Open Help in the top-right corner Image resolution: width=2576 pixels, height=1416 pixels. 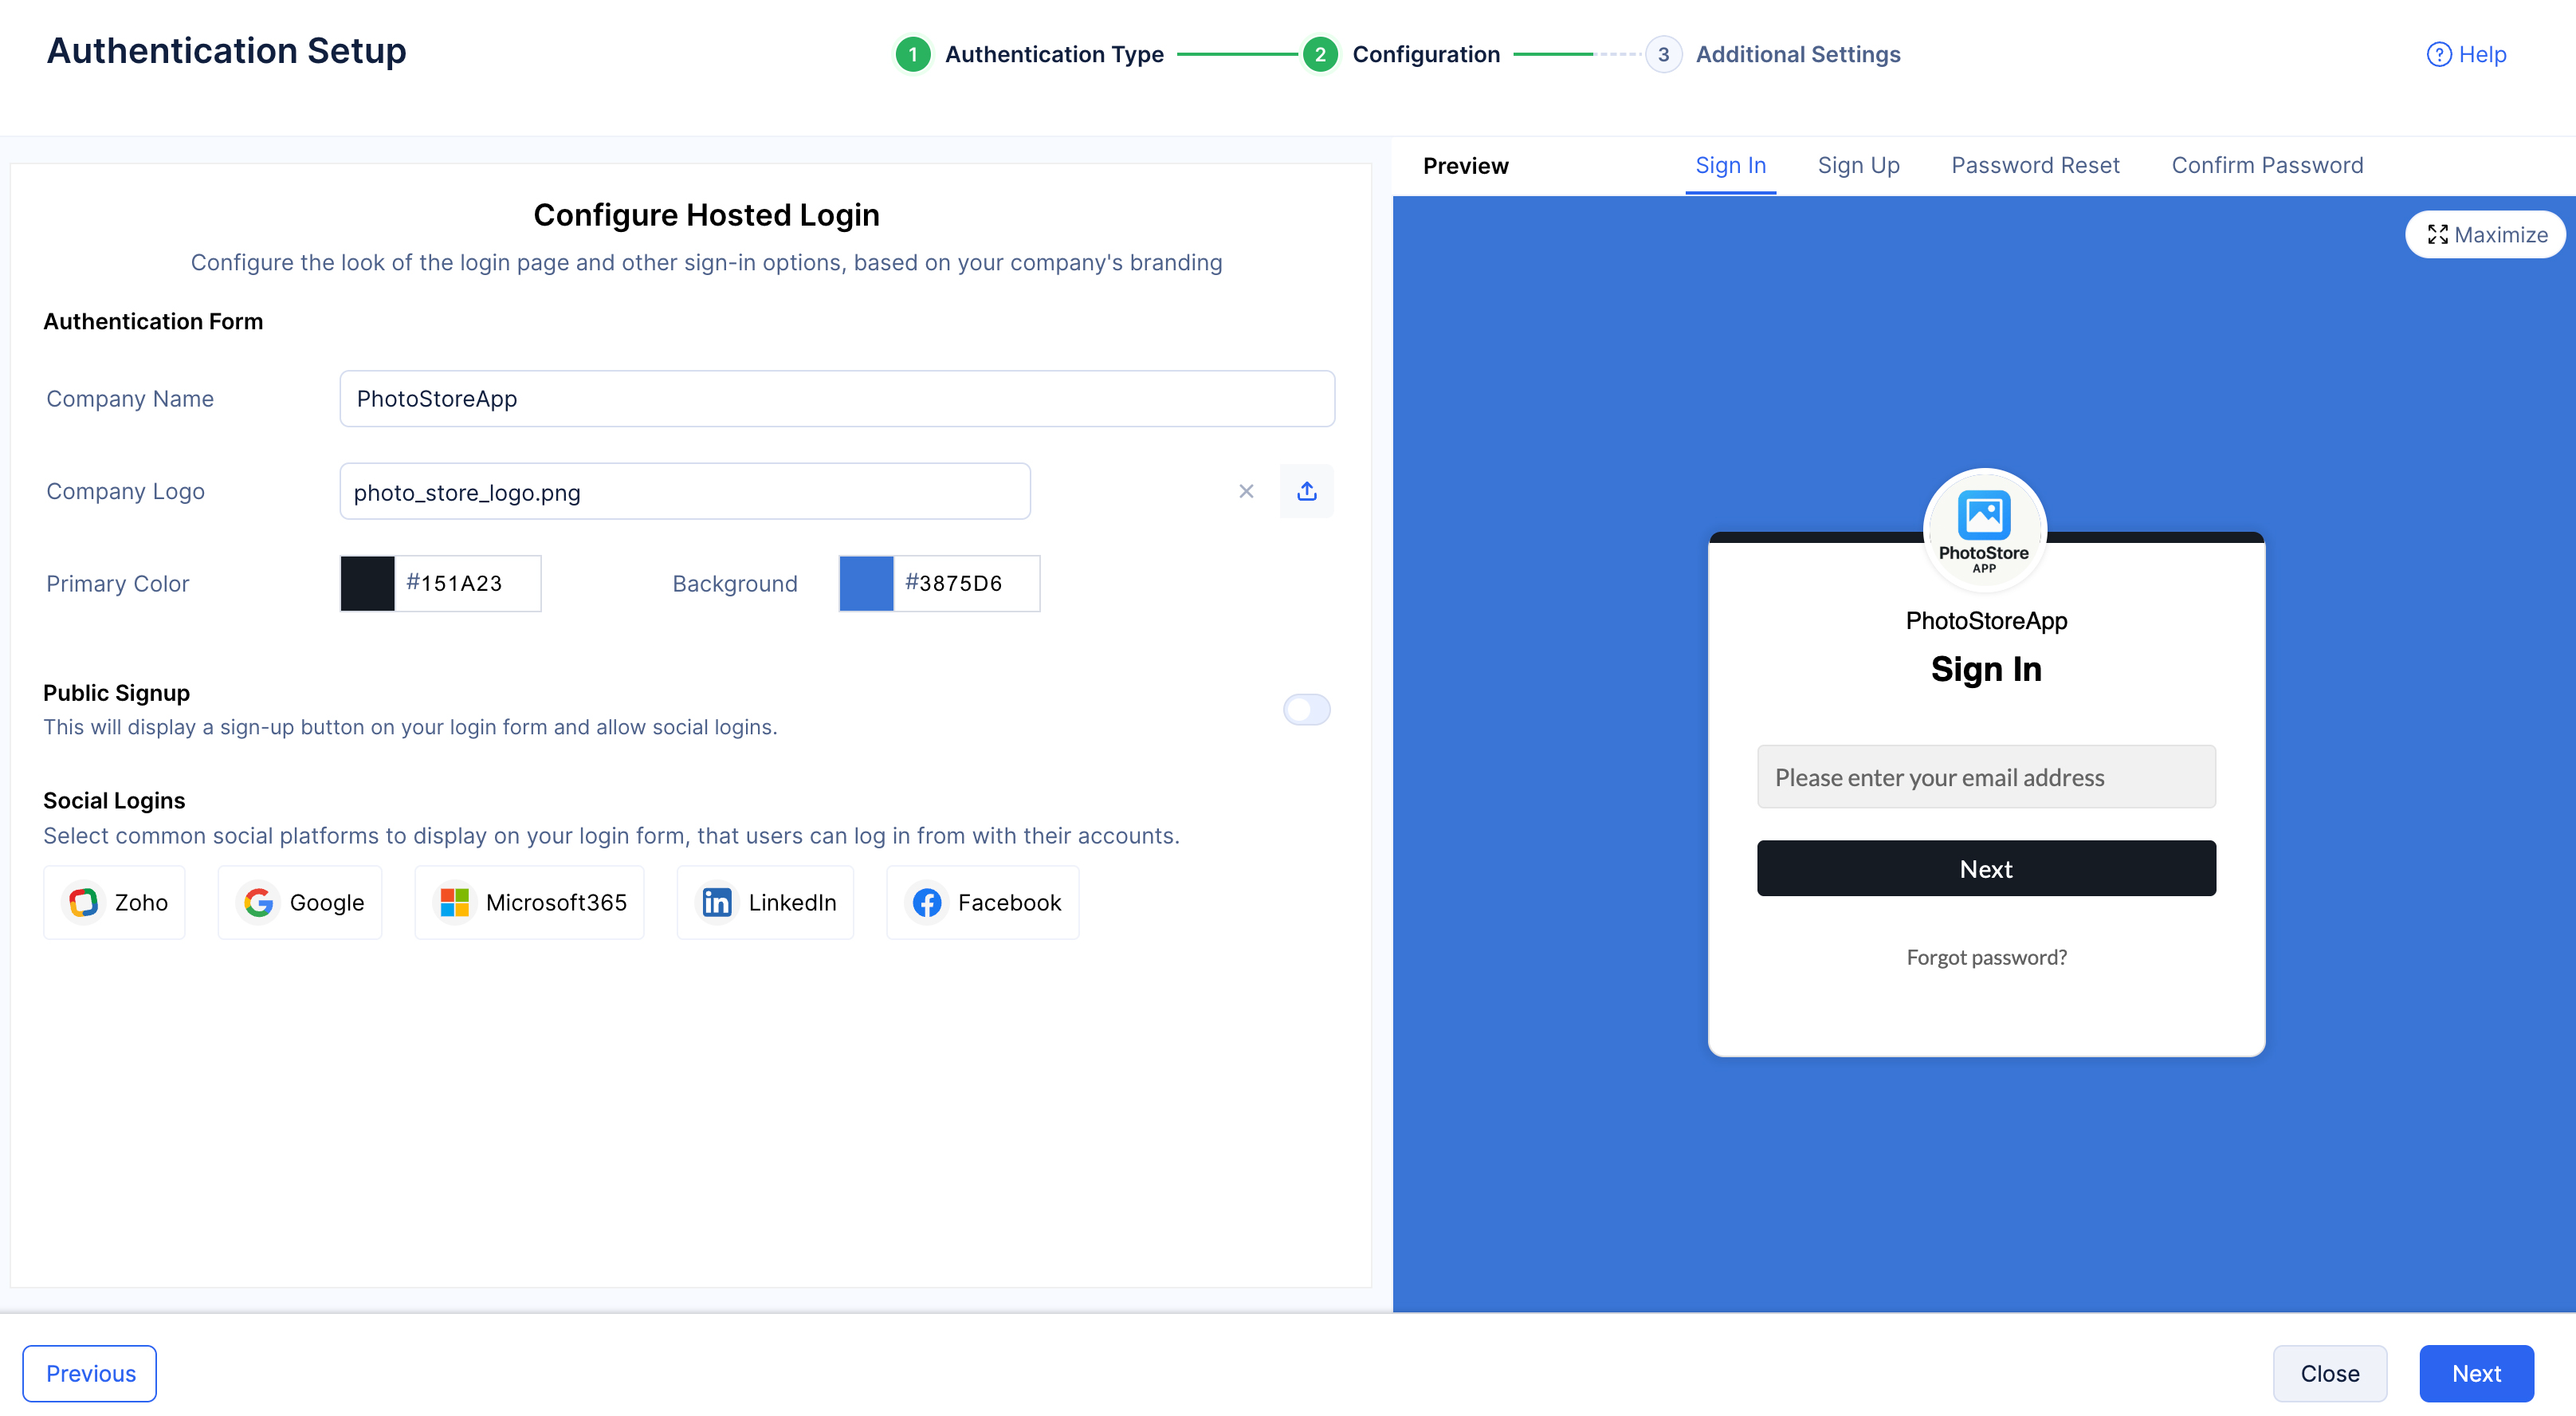[2466, 54]
